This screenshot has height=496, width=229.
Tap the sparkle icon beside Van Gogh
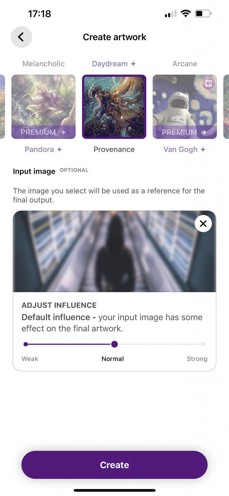click(203, 149)
